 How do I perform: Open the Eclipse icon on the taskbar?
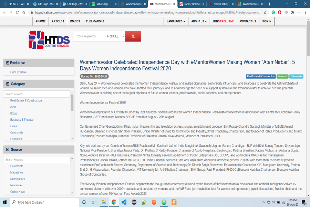pyautogui.click(x=134, y=202)
